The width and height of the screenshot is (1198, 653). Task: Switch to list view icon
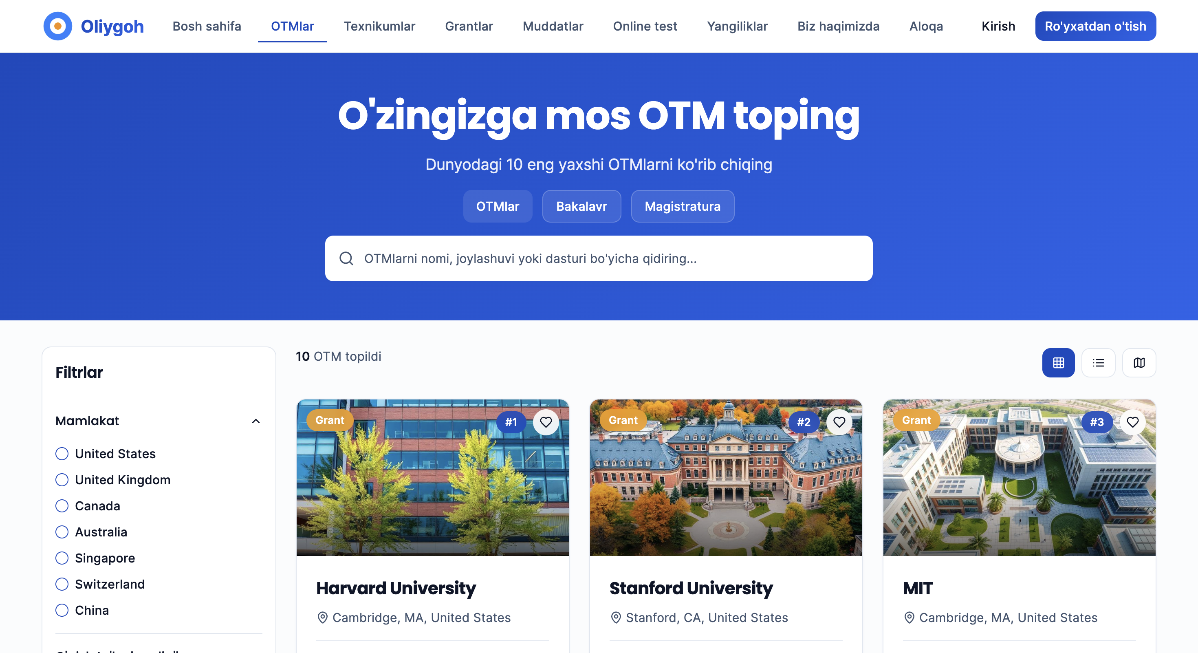tap(1098, 363)
